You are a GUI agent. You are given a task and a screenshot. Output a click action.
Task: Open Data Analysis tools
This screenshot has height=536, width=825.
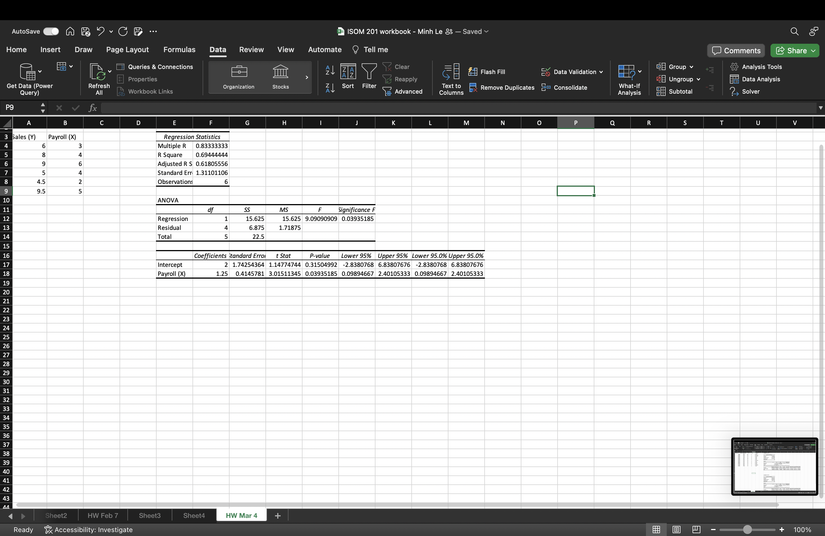755,79
